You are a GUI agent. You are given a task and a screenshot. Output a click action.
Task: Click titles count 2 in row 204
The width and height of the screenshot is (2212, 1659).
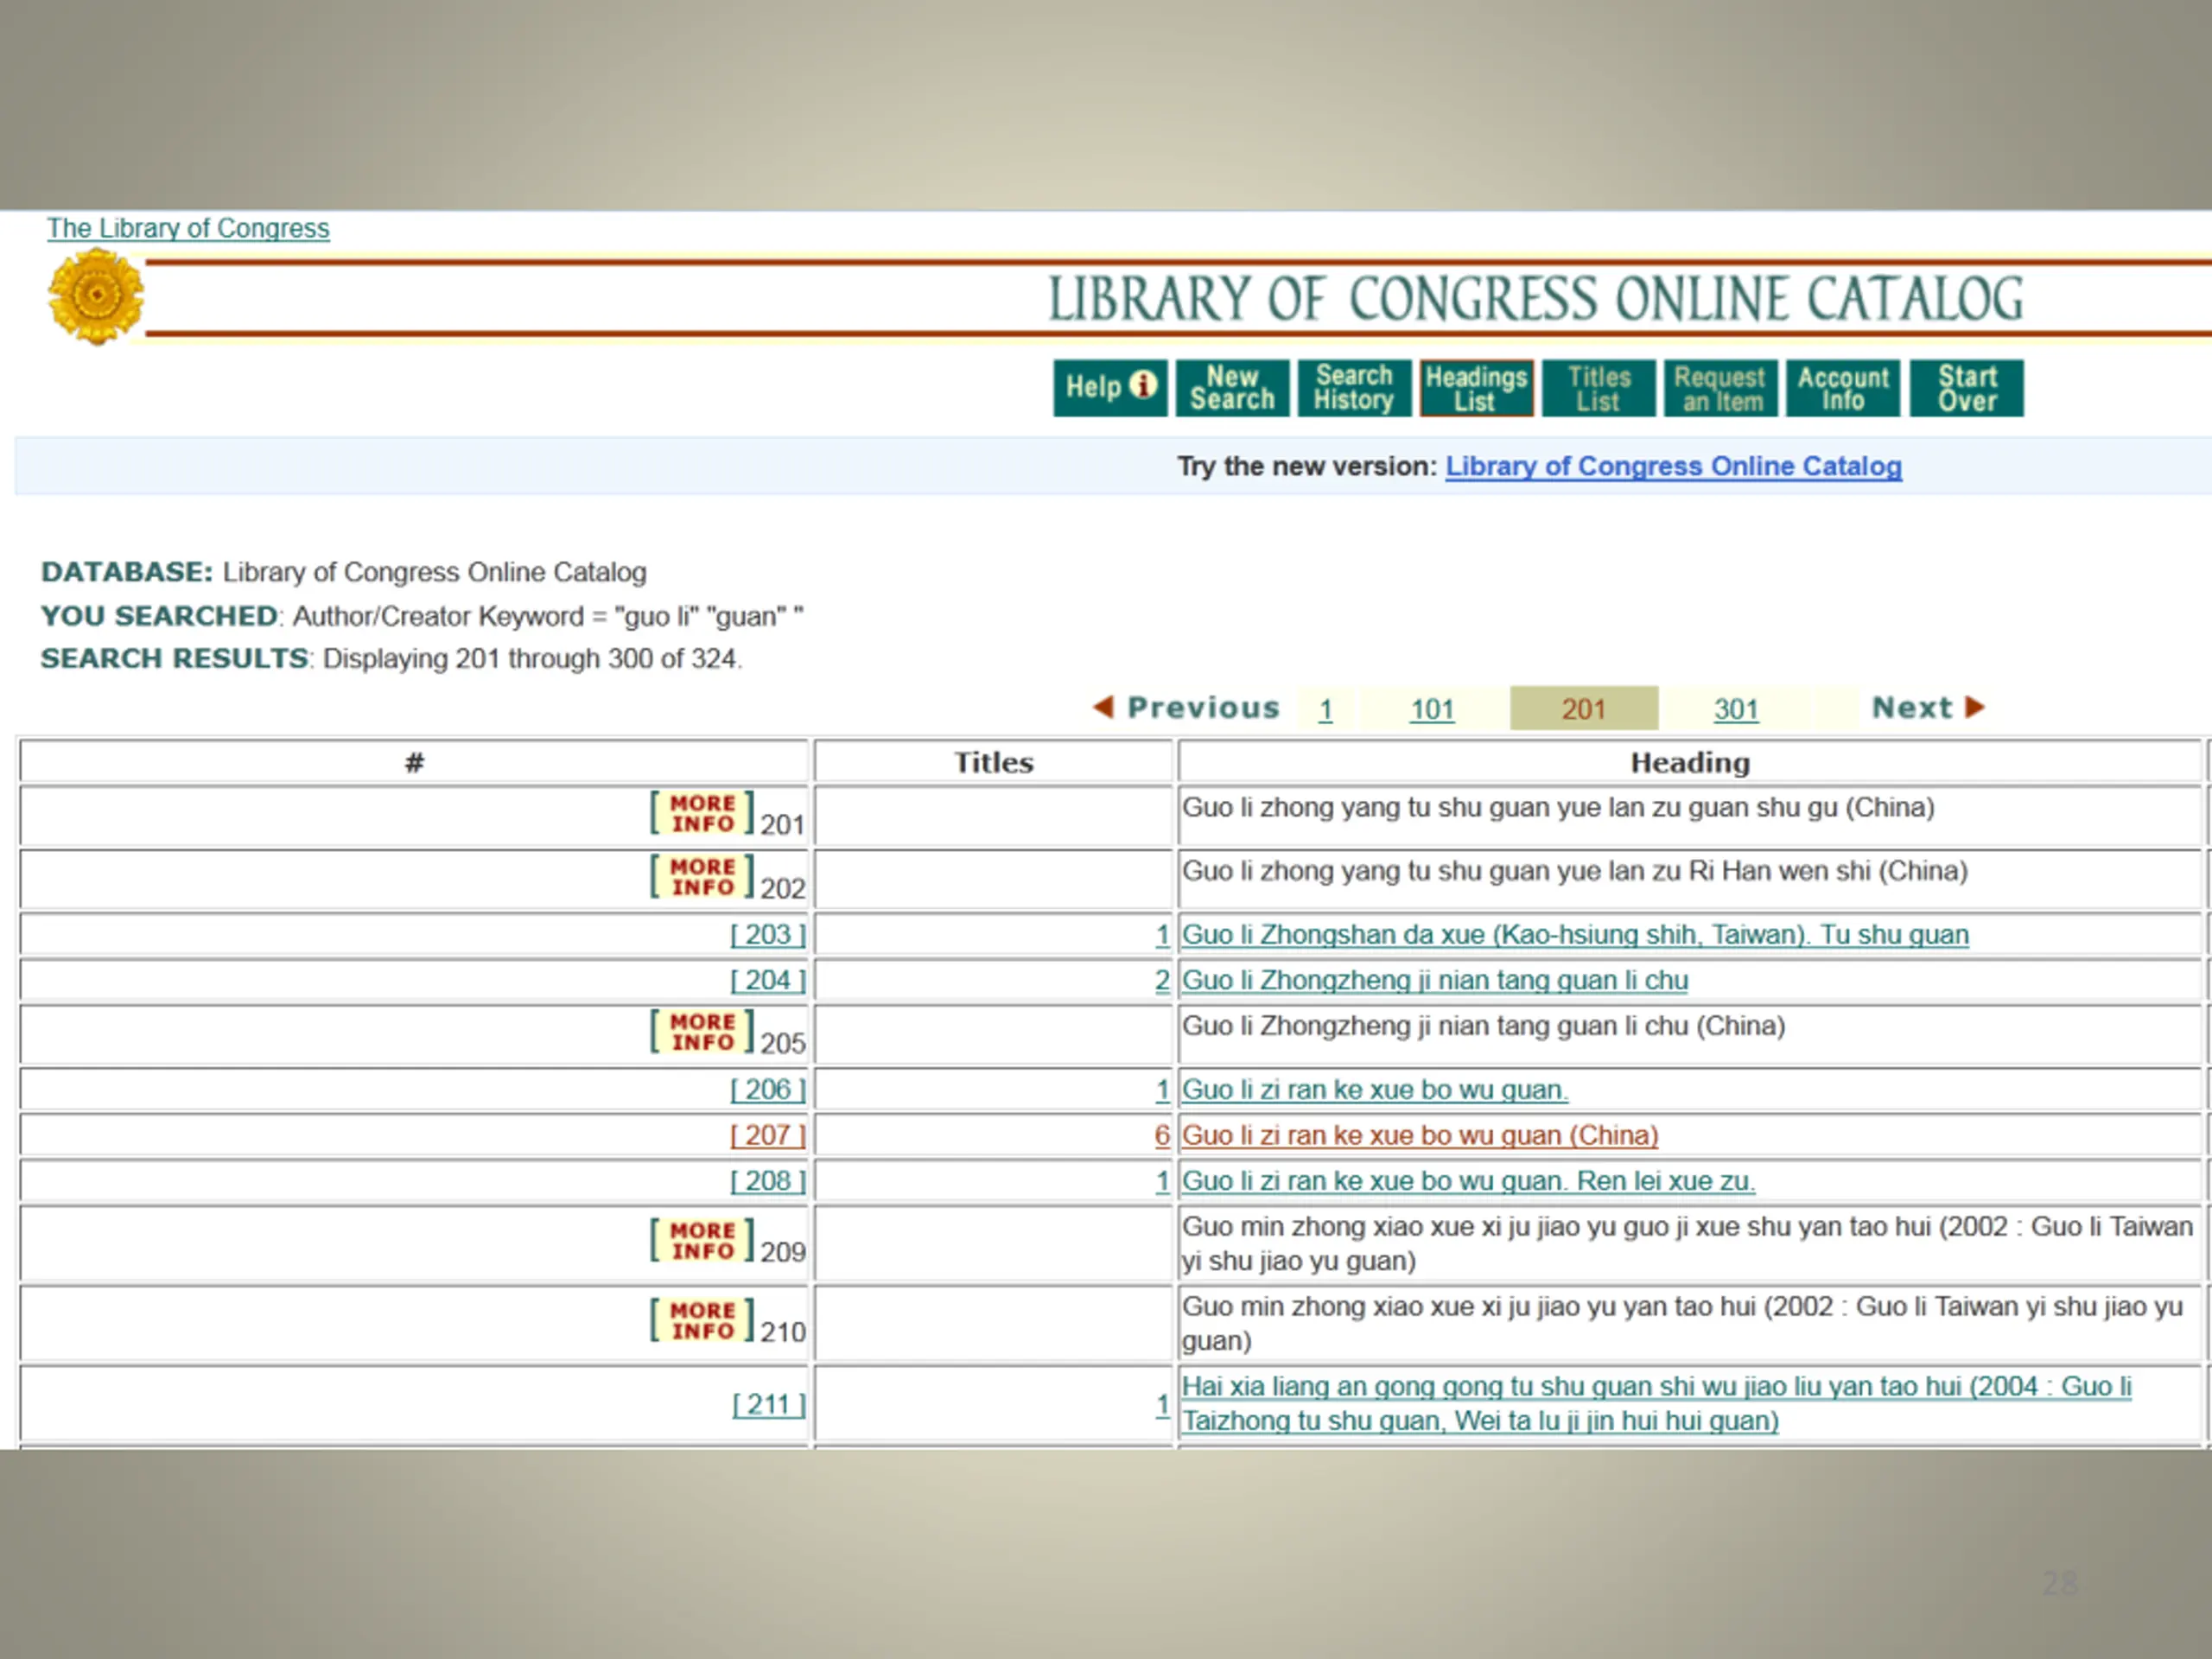tap(1162, 980)
